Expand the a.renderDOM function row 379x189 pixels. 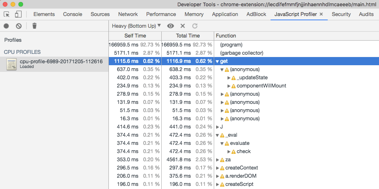217,176
